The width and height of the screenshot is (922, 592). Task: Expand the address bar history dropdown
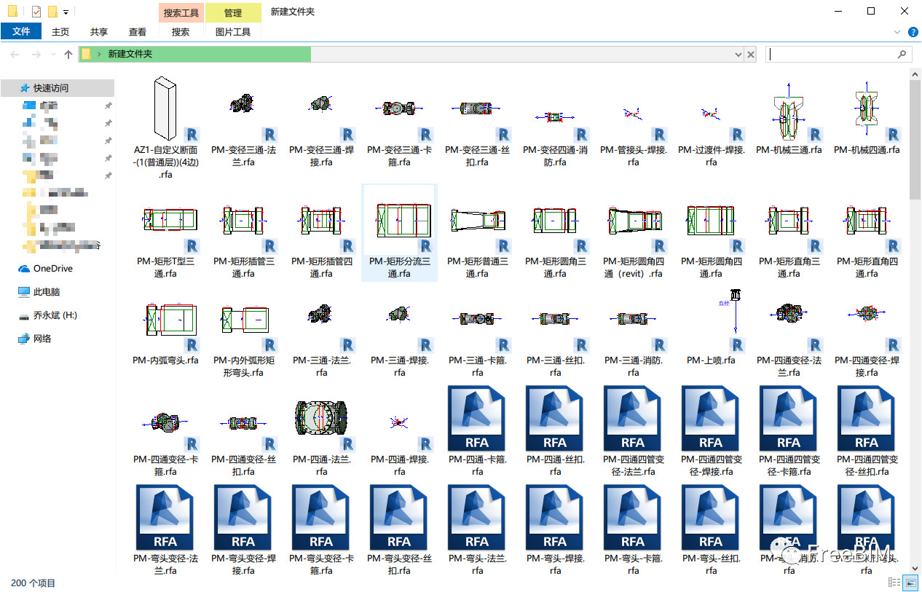click(738, 55)
